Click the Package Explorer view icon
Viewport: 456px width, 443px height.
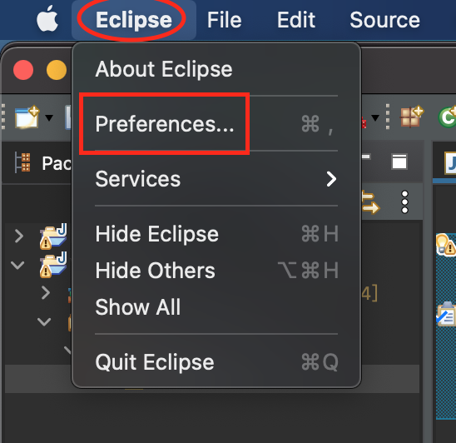(22, 162)
